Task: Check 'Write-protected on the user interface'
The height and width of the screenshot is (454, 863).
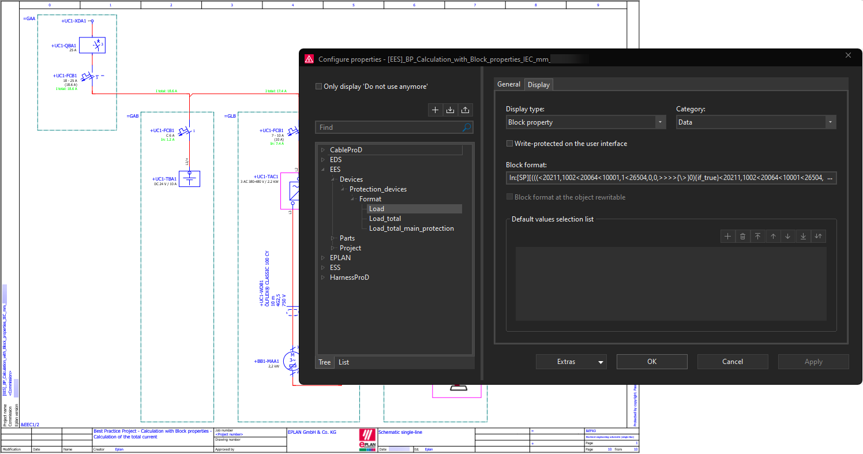Action: 509,143
